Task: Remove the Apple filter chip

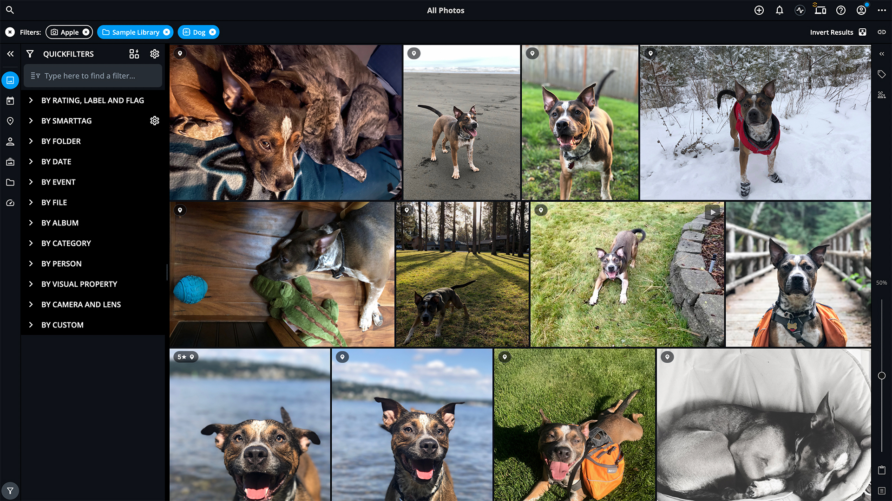Action: [86, 32]
